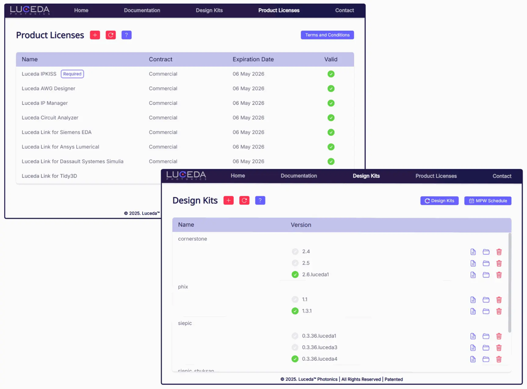Delete 2.6.luceda1 with trash icon

tap(499, 275)
